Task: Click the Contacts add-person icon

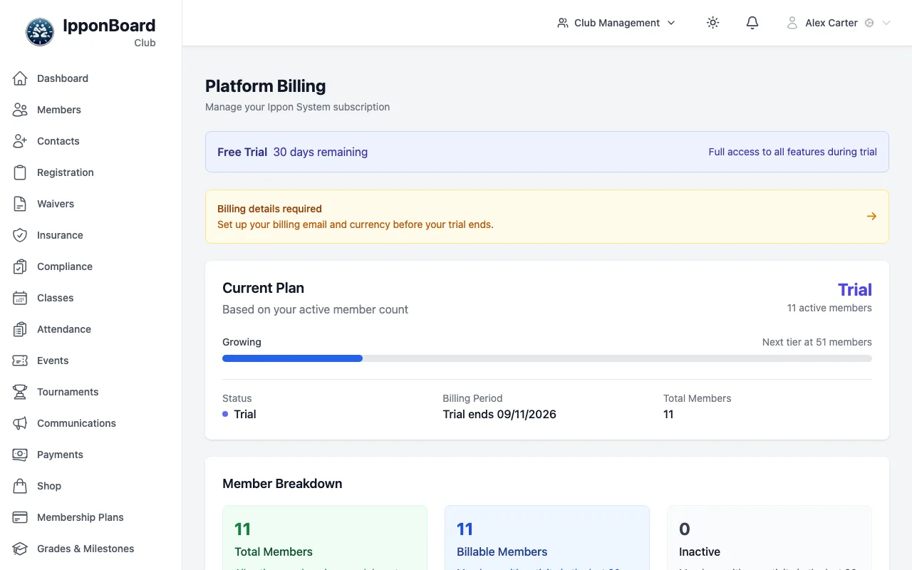Action: (20, 141)
